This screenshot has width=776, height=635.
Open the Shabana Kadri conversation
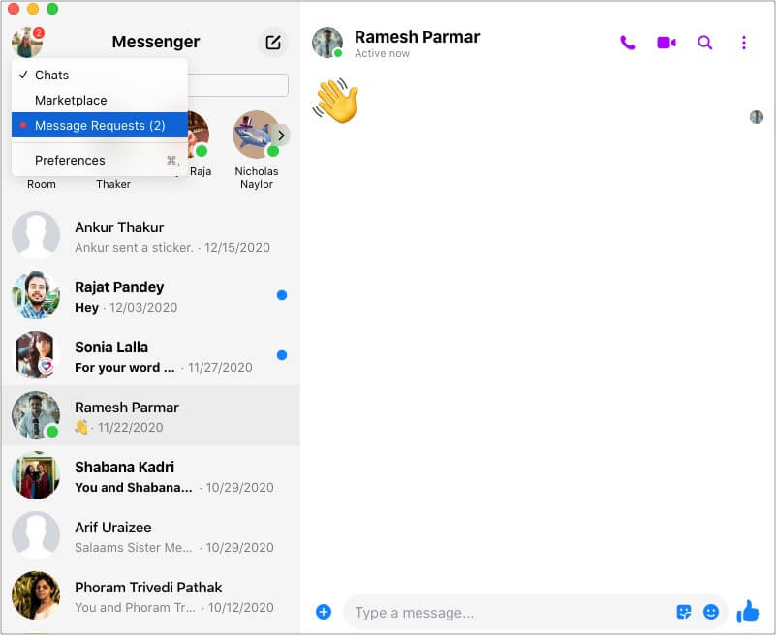(x=150, y=476)
